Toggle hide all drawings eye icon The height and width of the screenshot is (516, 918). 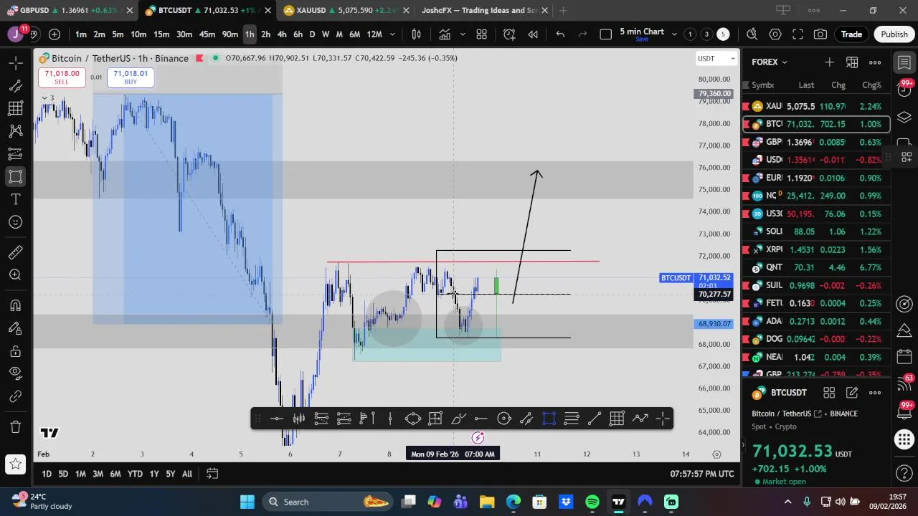[15, 373]
